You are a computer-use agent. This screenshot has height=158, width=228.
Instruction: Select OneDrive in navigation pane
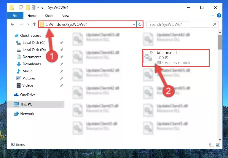pyautogui.click(x=28, y=95)
